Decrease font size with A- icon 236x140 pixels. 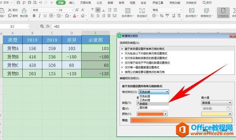83,10
